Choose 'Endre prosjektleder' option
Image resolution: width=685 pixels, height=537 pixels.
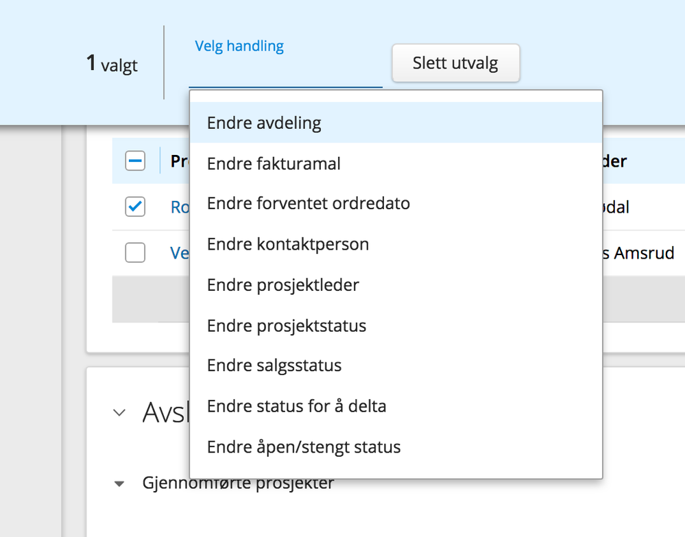(396, 285)
